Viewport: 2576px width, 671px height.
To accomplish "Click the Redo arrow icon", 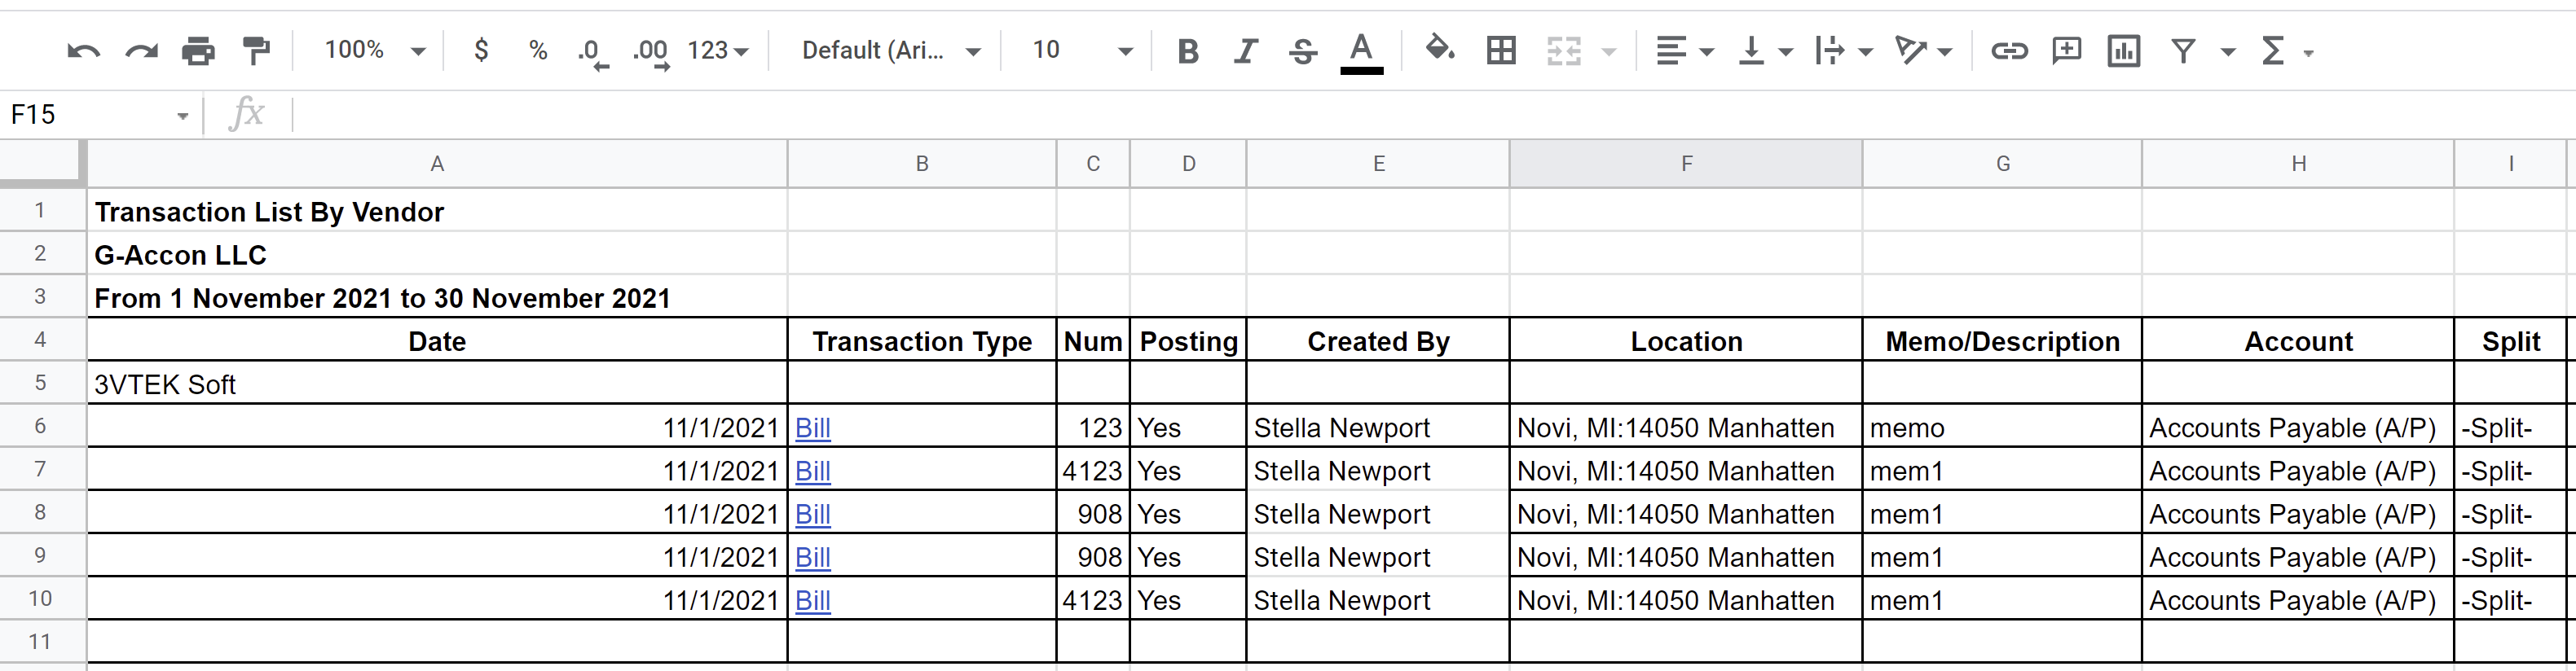I will coord(141,50).
